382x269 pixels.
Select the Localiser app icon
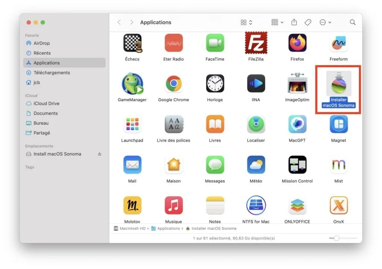[x=256, y=124]
